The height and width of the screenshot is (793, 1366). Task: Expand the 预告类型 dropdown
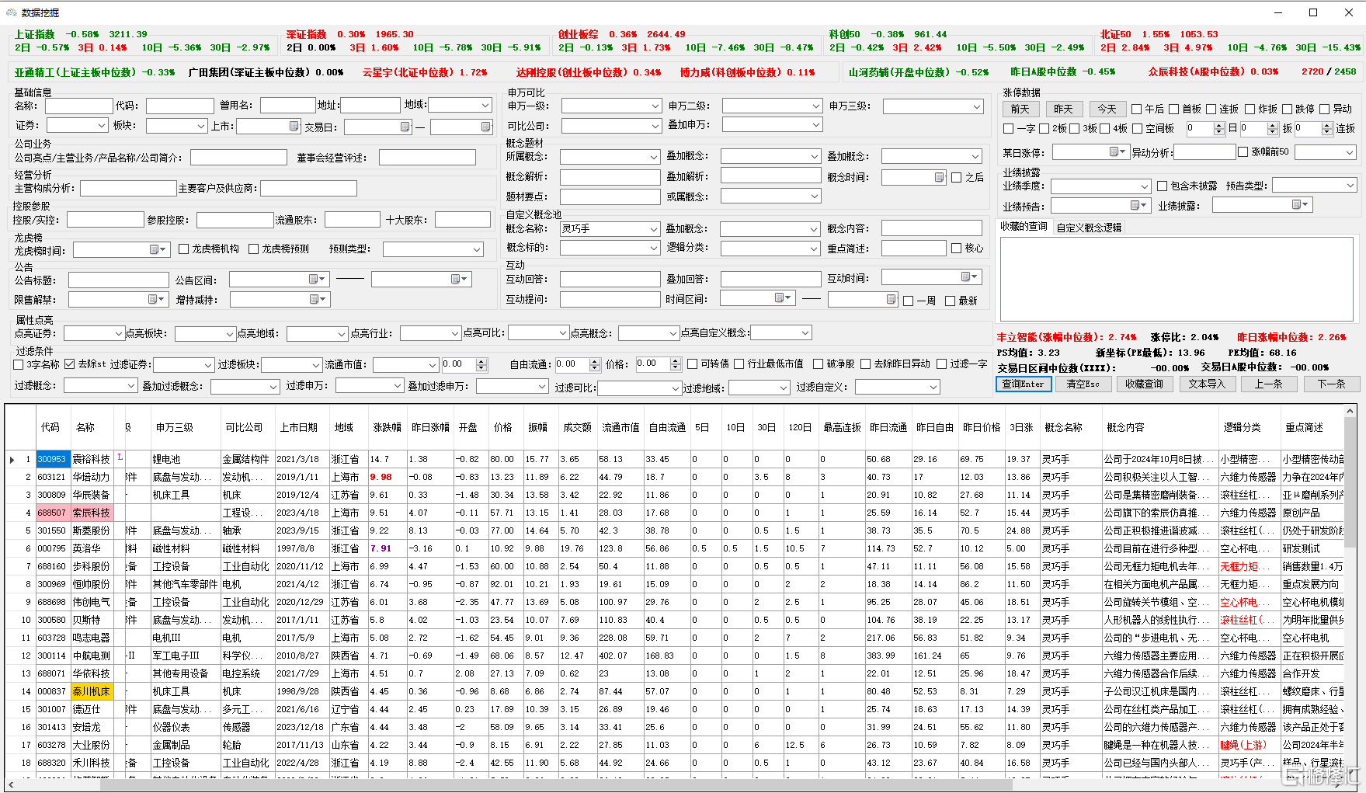point(1350,185)
